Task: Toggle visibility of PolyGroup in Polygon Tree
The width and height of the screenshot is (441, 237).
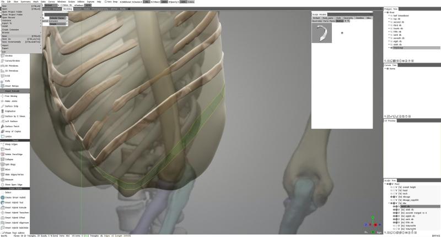Action: [x=391, y=48]
